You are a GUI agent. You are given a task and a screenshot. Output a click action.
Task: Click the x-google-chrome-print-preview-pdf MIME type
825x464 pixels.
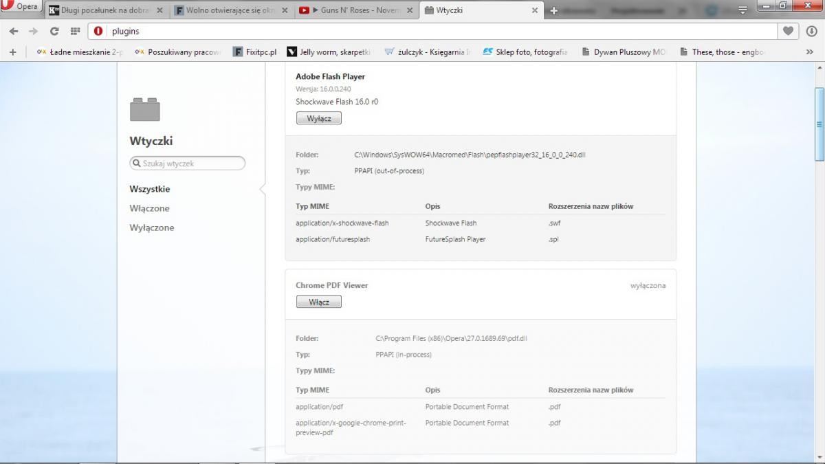pyautogui.click(x=351, y=428)
